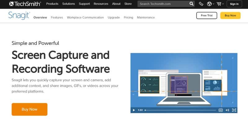Select the Overview tab

point(40,18)
